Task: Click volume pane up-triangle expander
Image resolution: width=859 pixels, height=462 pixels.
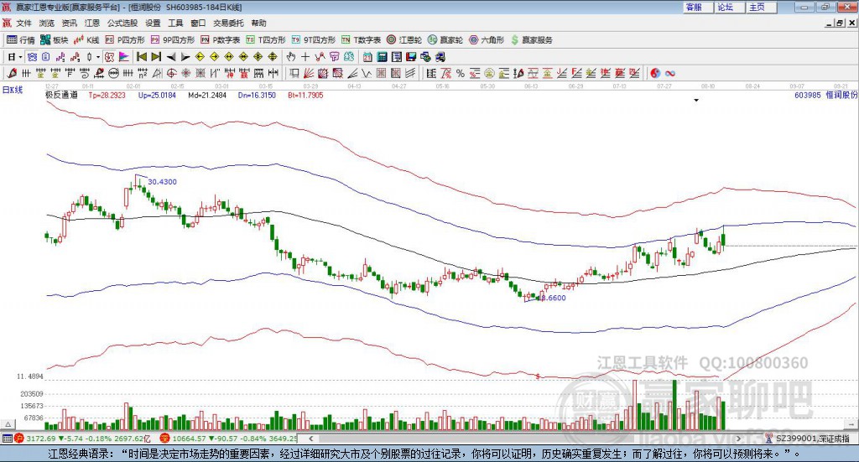Action: click(8, 424)
